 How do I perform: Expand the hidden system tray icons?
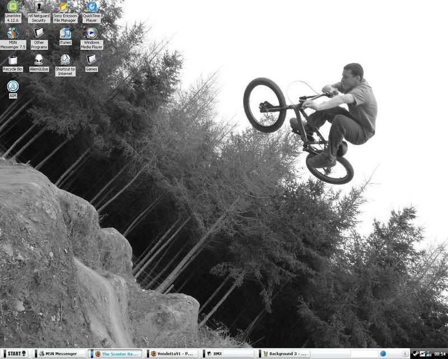(x=405, y=353)
